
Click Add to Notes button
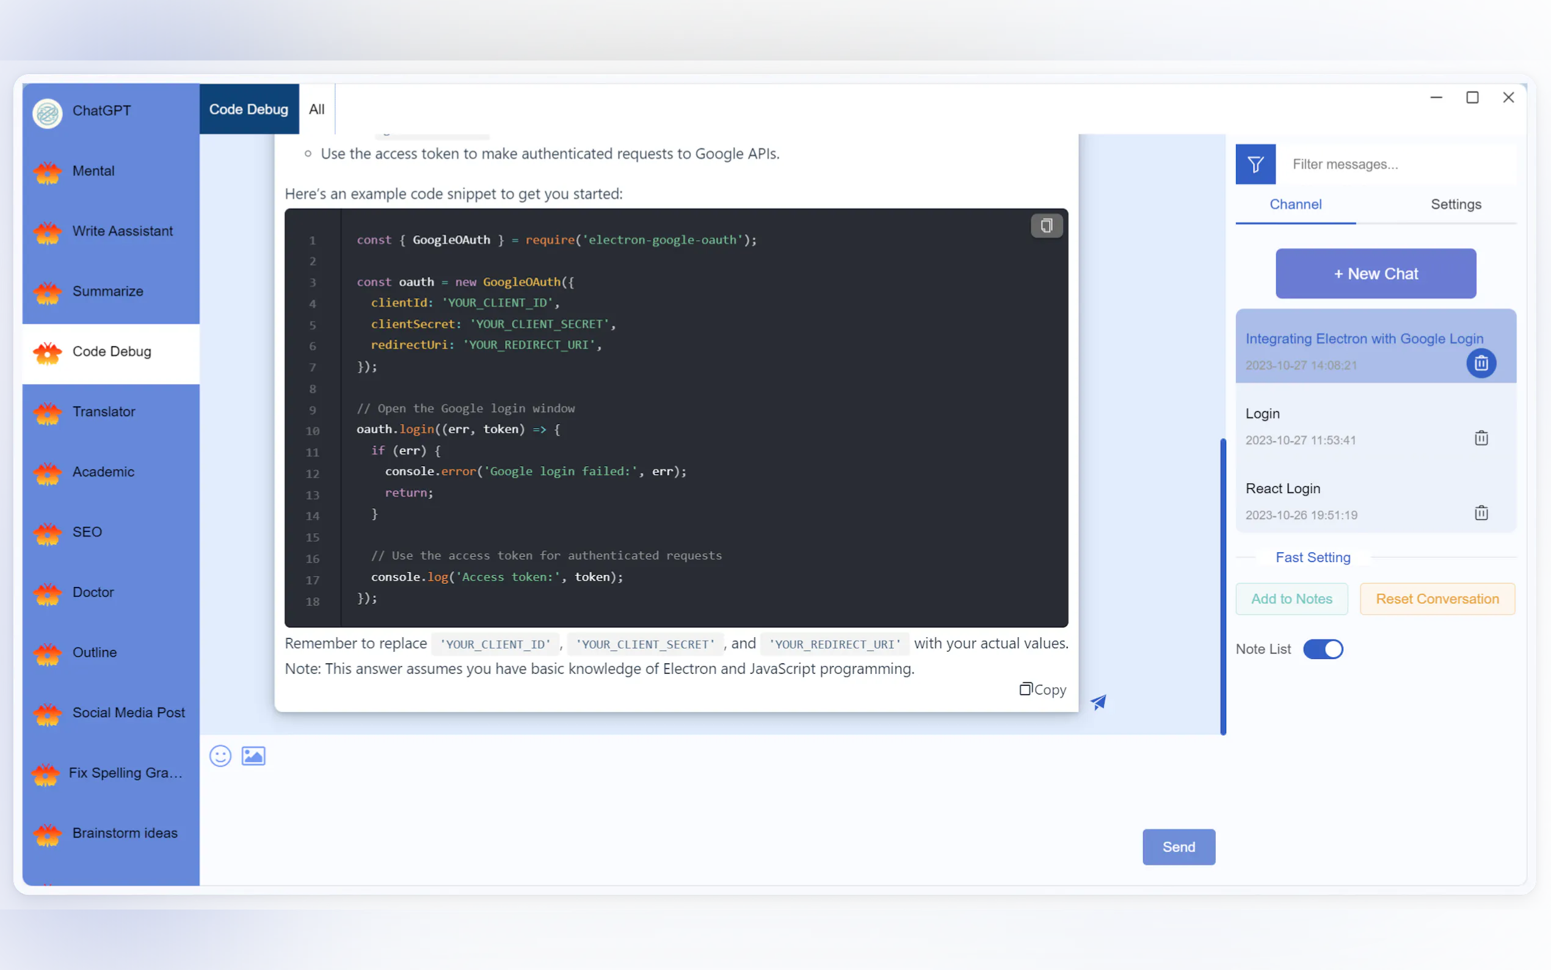(1291, 599)
